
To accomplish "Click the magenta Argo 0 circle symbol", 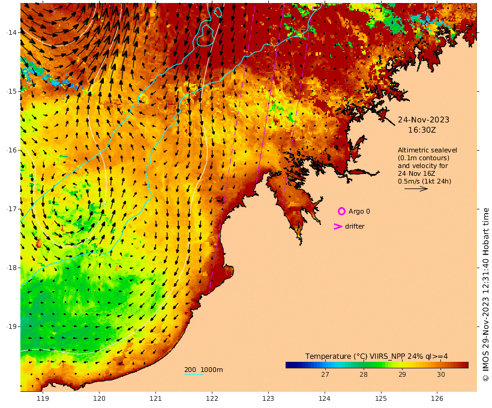I will (x=341, y=211).
